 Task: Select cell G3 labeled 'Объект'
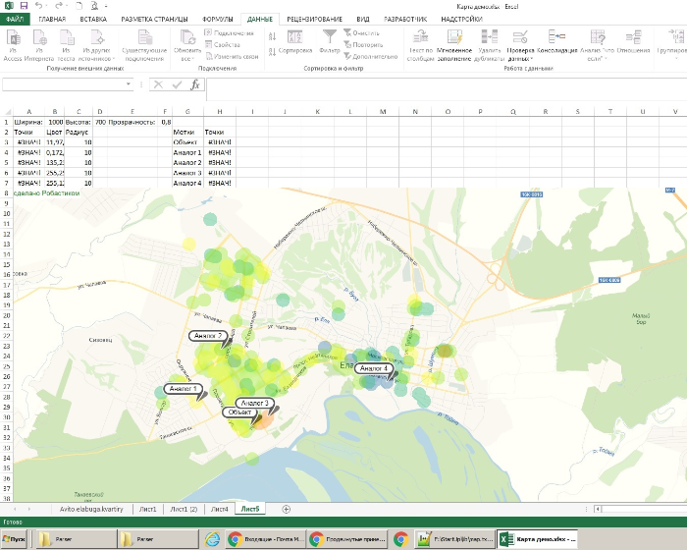coord(188,142)
